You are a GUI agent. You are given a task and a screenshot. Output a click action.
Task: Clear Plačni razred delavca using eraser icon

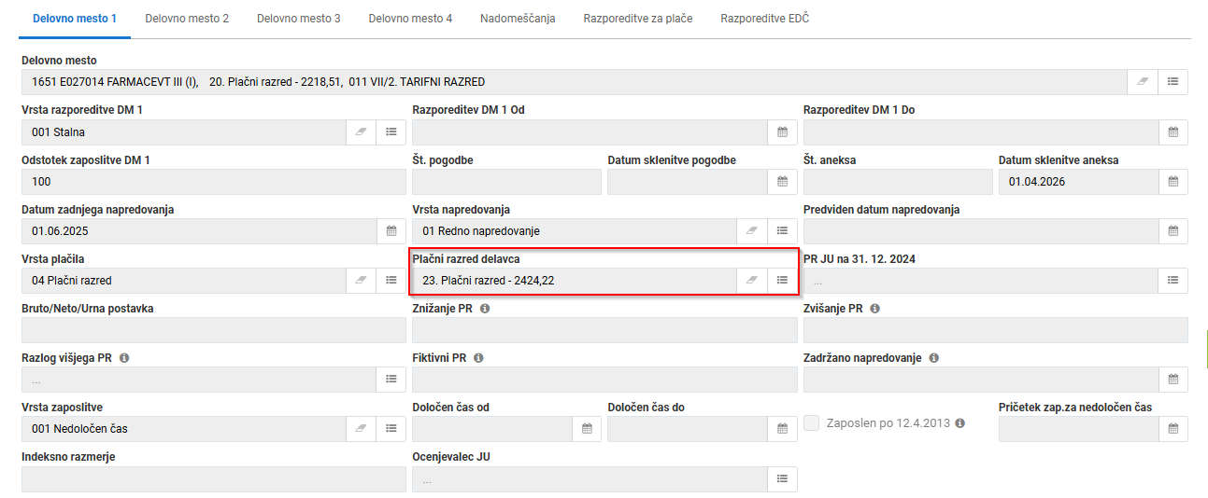[750, 280]
